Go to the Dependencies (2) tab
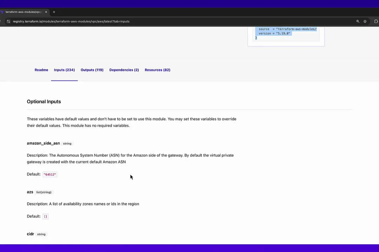Screen dimensions: 379x252 coord(124,70)
